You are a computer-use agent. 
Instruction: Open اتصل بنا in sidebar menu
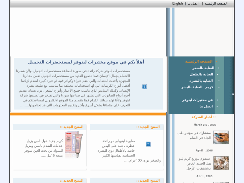coord(206,106)
